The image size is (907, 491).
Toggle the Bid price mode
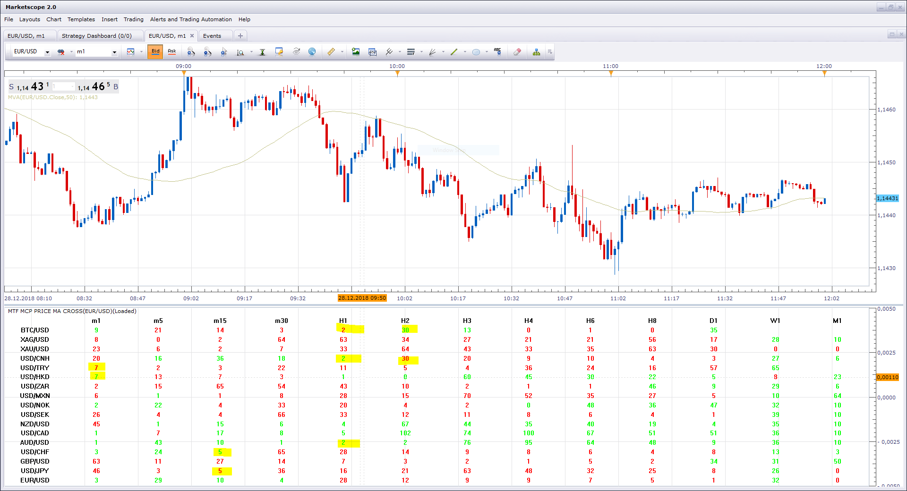(155, 51)
